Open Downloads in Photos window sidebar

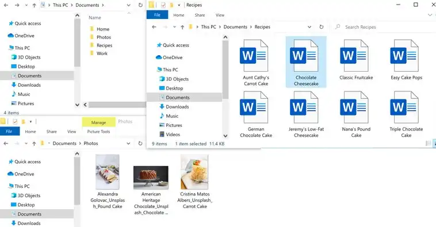pyautogui.click(x=26, y=223)
